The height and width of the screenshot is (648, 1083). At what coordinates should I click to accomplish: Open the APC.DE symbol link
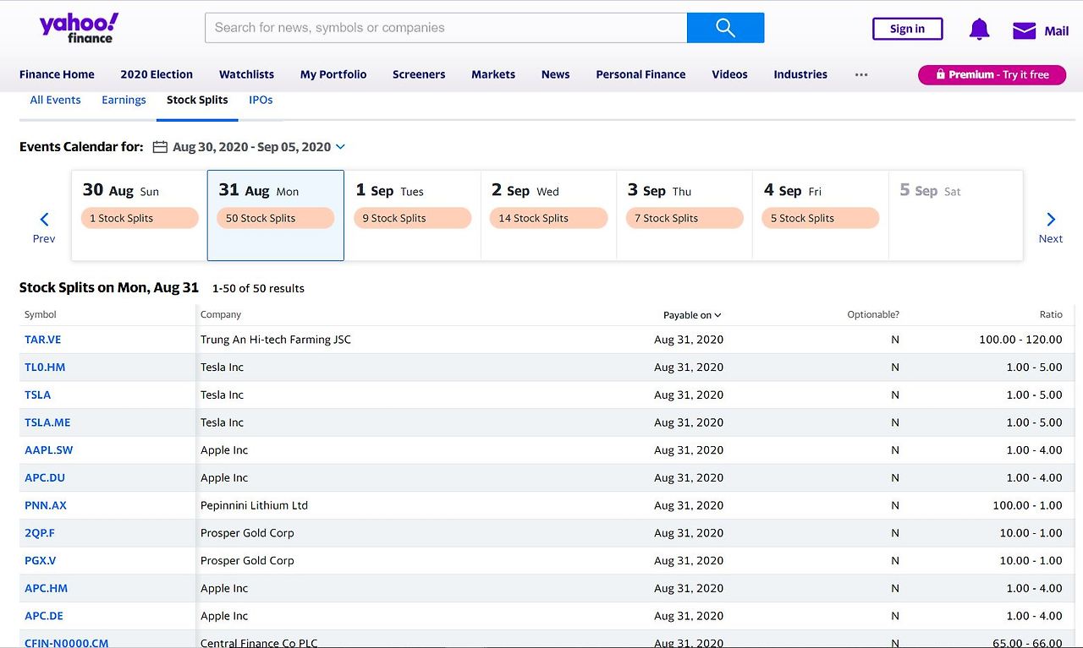click(44, 617)
